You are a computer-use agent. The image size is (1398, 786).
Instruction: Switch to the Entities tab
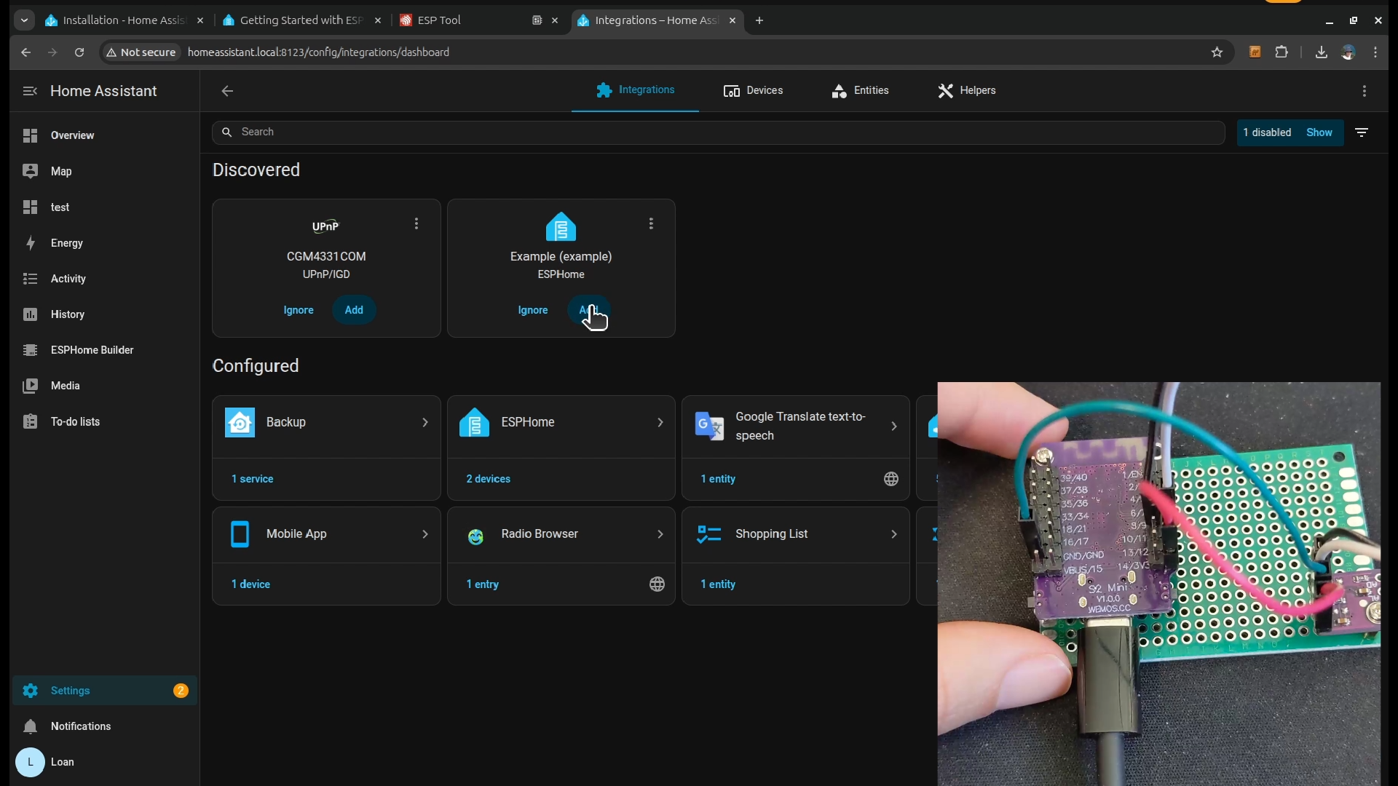[x=860, y=90]
